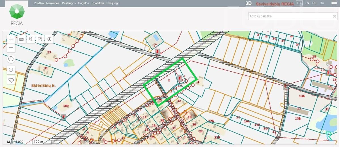Activate the circular target map tool
340x147 pixels.
tap(50, 39)
